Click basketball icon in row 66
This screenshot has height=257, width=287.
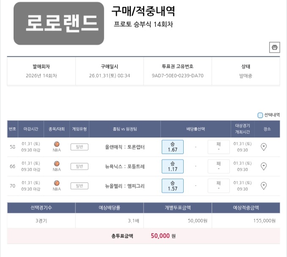pos(57,164)
